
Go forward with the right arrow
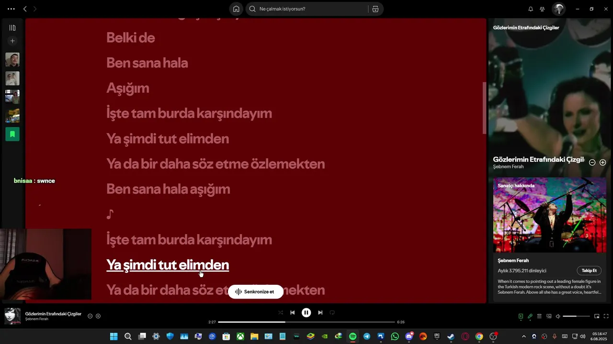point(35,9)
